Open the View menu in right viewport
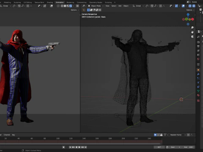This screenshot has height=152, width=203. coord(107,6)
